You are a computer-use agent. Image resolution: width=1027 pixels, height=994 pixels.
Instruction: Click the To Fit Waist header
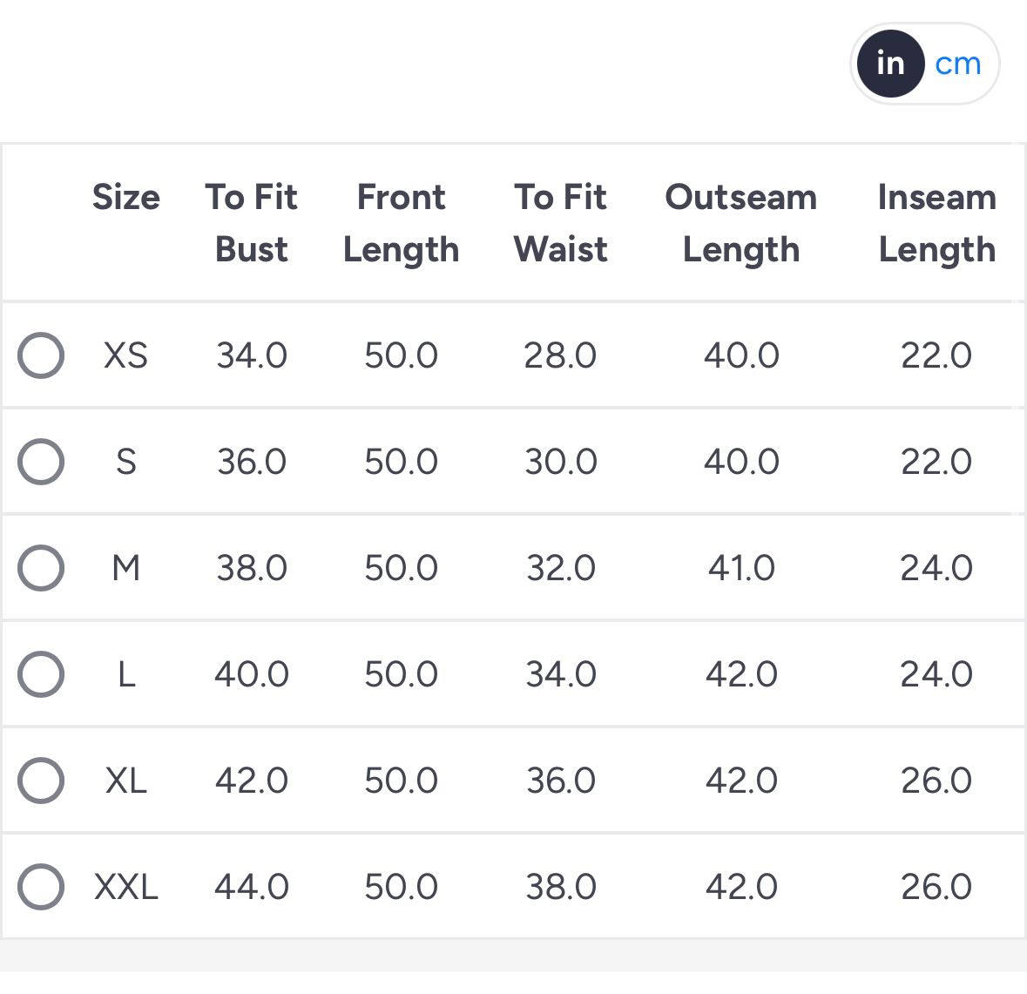(560, 223)
